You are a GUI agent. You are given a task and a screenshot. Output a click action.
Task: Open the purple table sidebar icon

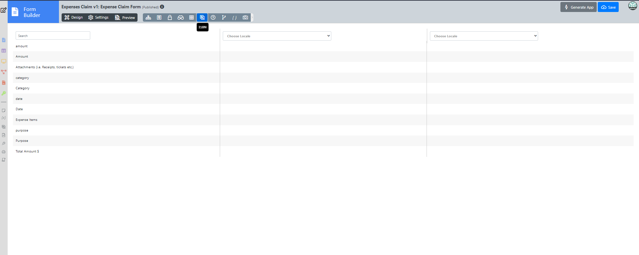pyautogui.click(x=4, y=51)
